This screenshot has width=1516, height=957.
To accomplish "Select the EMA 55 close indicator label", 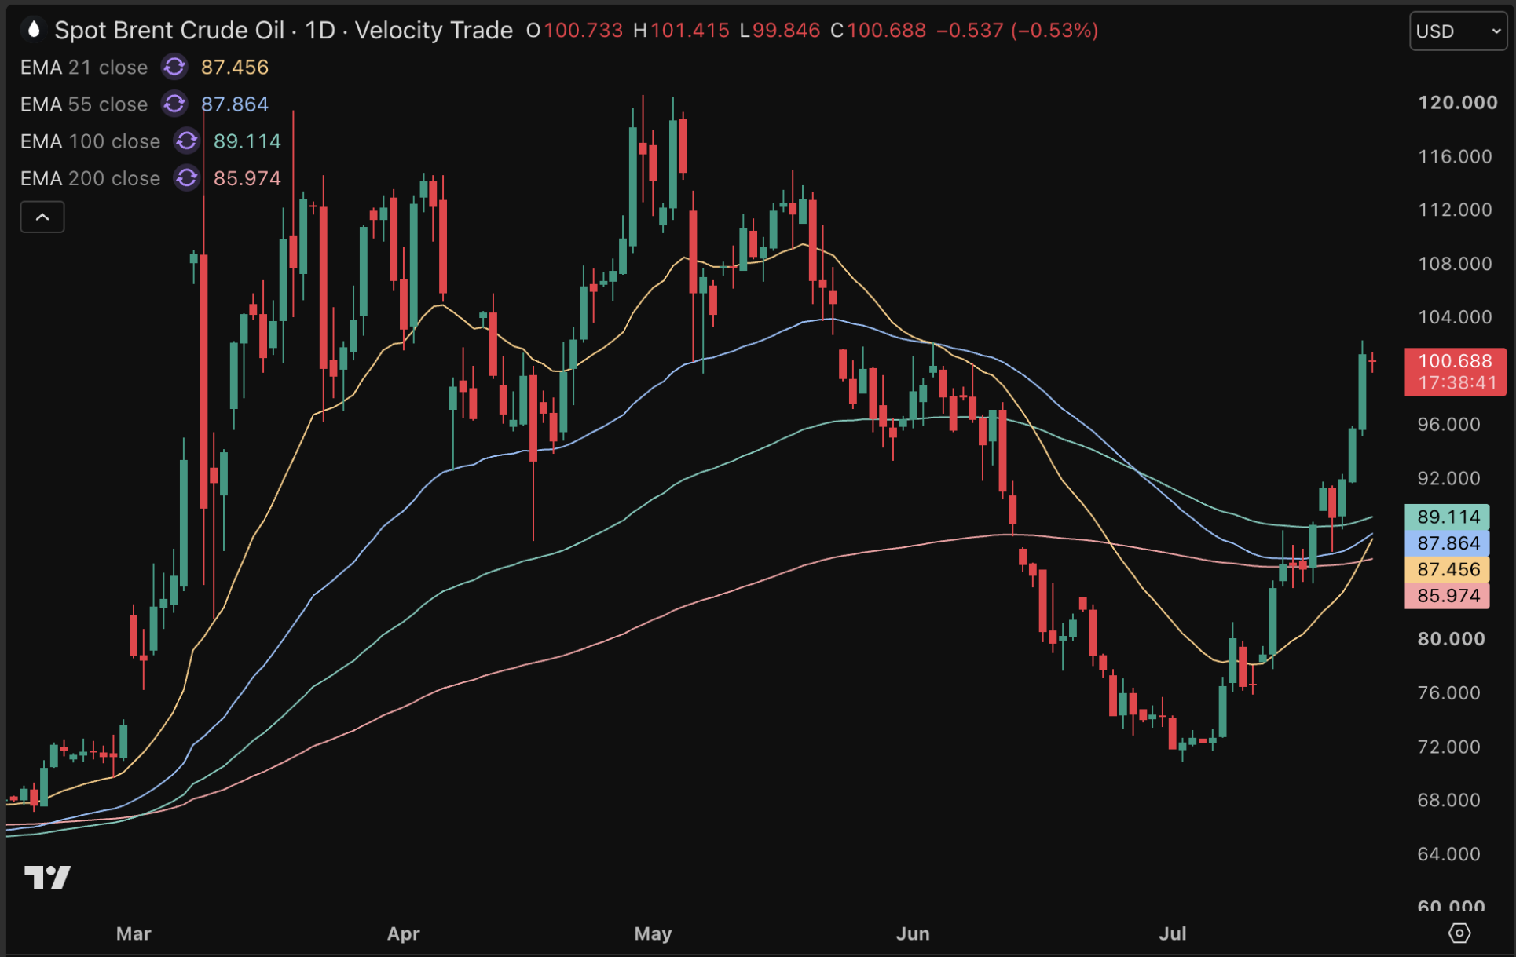I will (x=84, y=104).
